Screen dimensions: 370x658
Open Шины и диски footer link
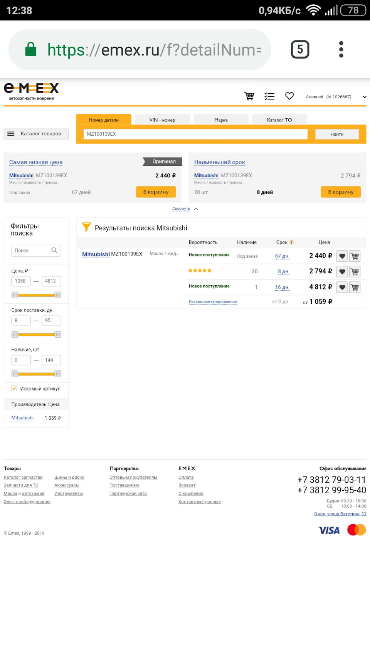(x=69, y=477)
